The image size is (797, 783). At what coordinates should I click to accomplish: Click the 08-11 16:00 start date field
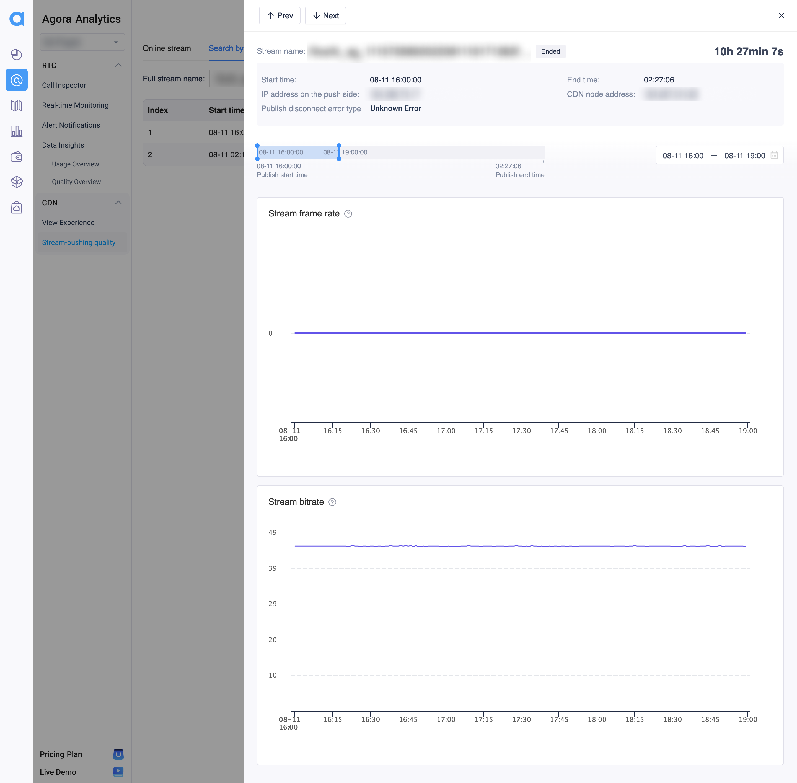(683, 156)
